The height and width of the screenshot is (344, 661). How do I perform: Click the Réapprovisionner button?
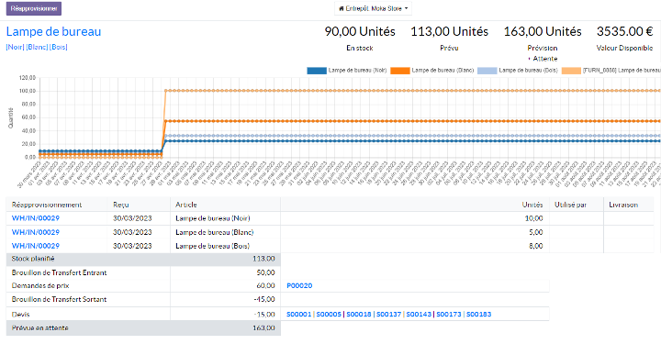tap(34, 8)
